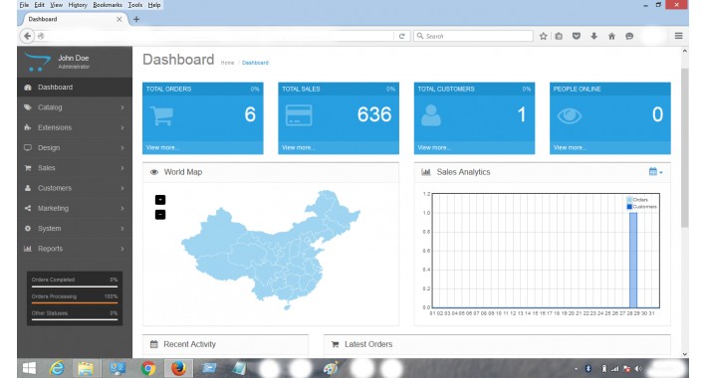Image resolution: width=707 pixels, height=378 pixels.
Task: Click the Total Sales credit card icon
Action: [299, 115]
